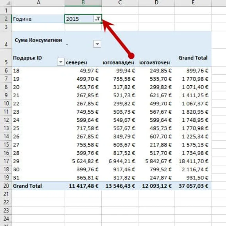Select cell with value 99,94 €
Screen dimensions: 226x226
120,71
